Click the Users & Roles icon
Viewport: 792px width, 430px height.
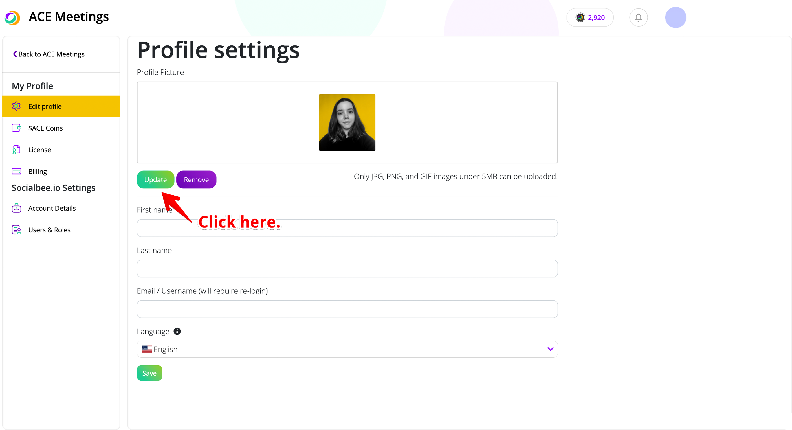pyautogui.click(x=16, y=230)
